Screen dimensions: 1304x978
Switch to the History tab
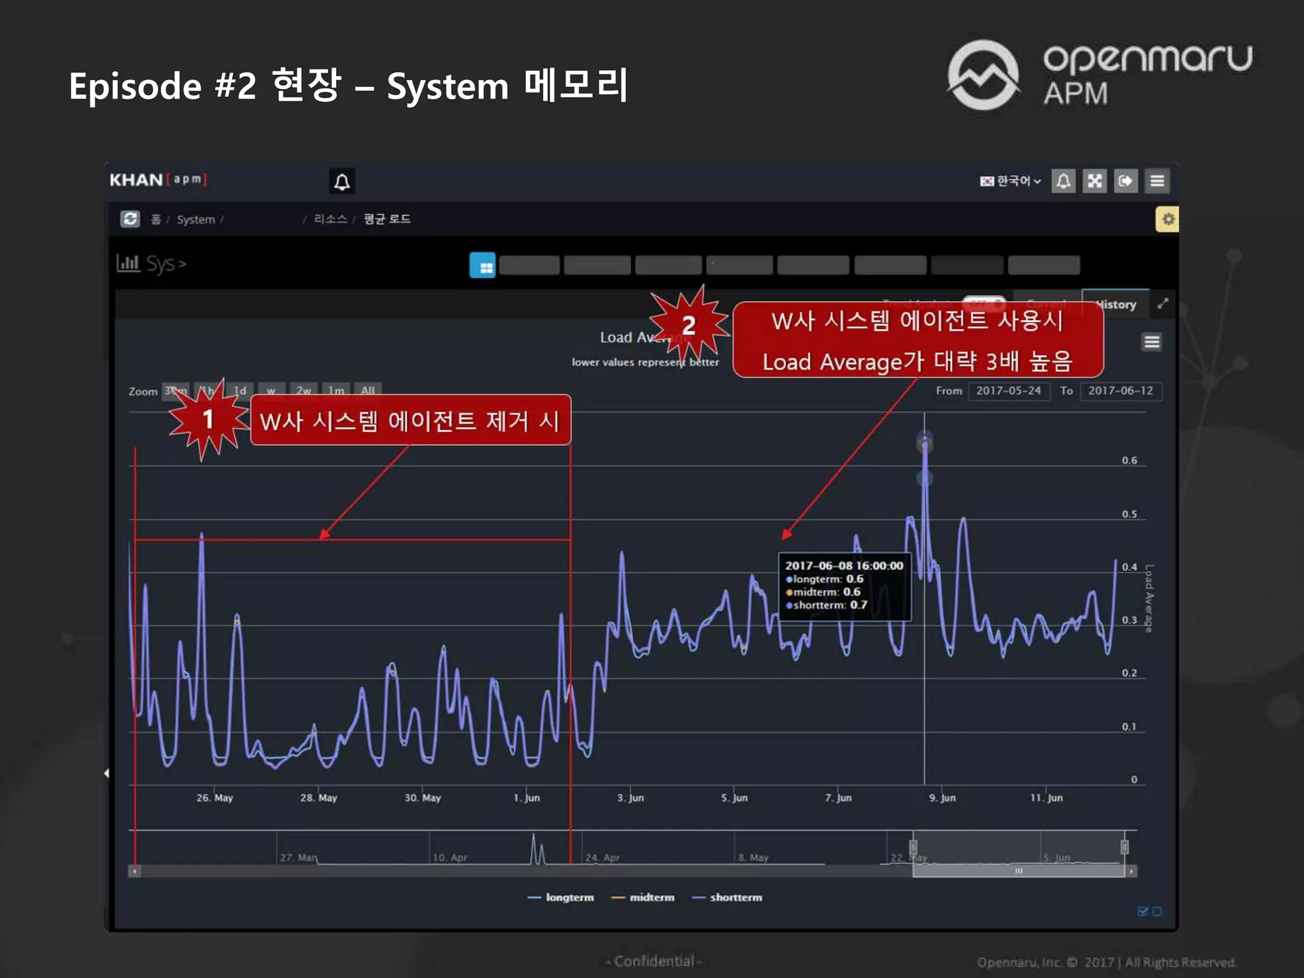[x=1116, y=304]
